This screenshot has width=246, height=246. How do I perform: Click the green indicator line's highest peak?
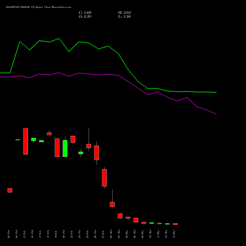click(x=59, y=39)
